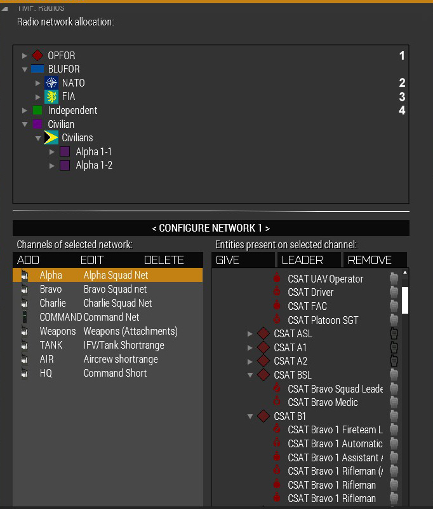Click the CSAT B1 group diamond icon
Image resolution: width=433 pixels, height=509 pixels.
[x=263, y=416]
